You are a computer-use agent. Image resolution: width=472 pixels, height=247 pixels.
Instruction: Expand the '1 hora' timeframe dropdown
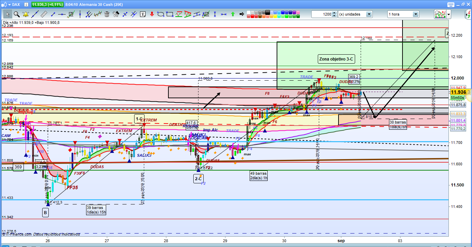coord(415,14)
